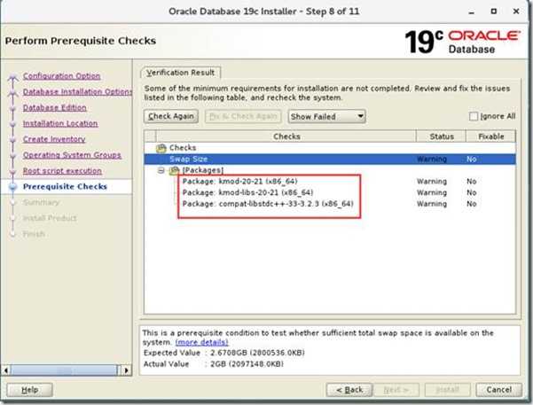Go to Installation Location step

point(60,123)
